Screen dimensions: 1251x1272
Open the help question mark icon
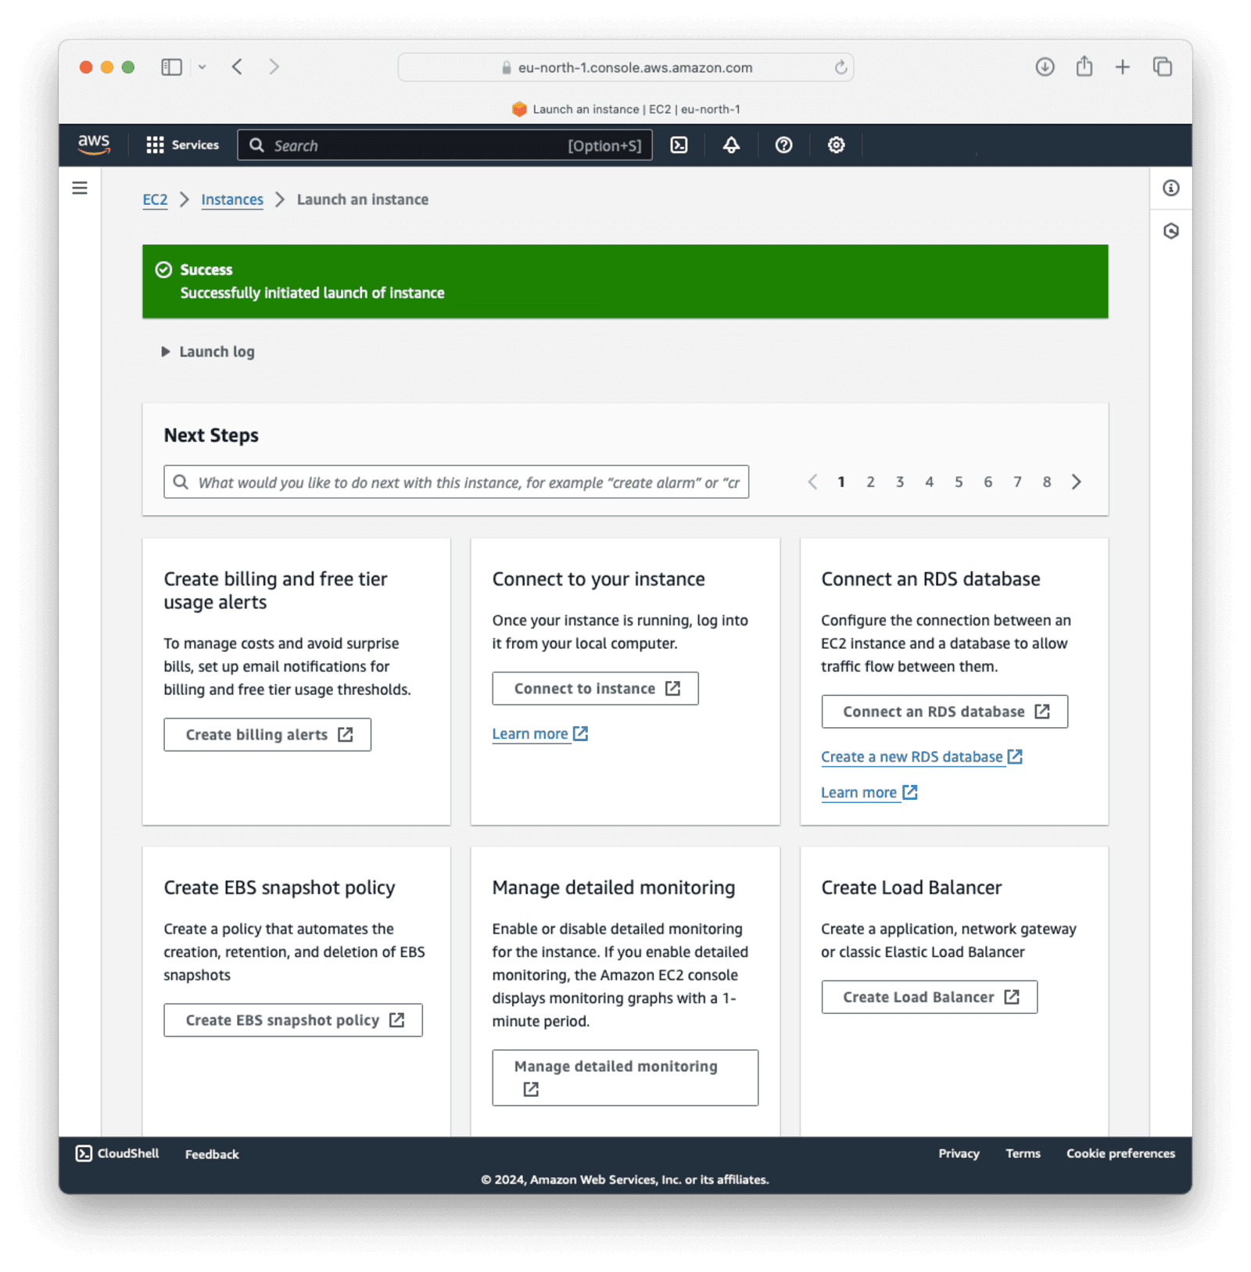783,145
